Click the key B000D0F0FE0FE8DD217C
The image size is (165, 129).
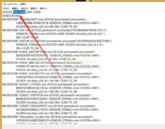tap(32, 56)
